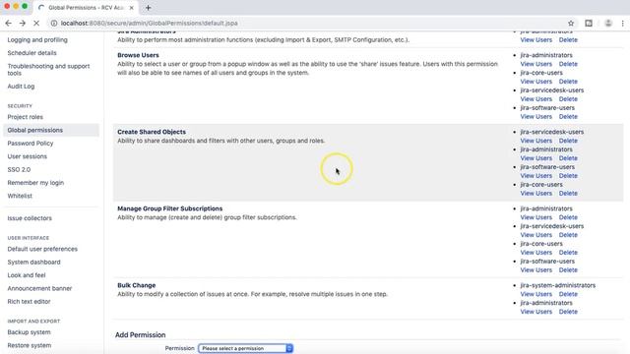Open Whitelist in sidebar

coord(20,196)
